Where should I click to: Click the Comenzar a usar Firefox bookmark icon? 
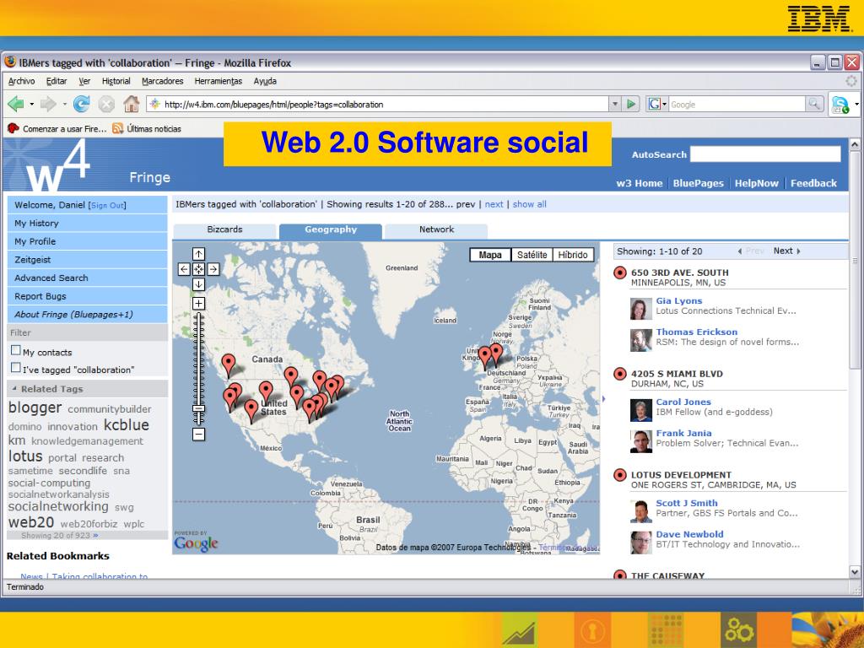(x=13, y=128)
